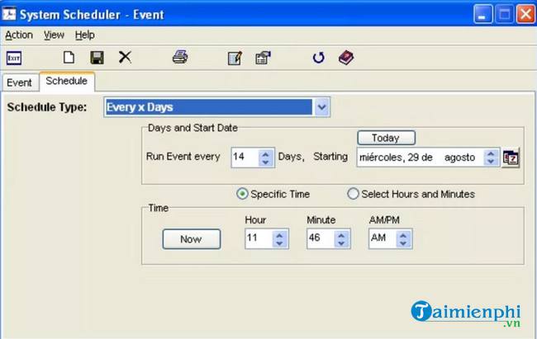Click the Every x Days combo box
Screen dimensions: 537x339
[217, 107]
